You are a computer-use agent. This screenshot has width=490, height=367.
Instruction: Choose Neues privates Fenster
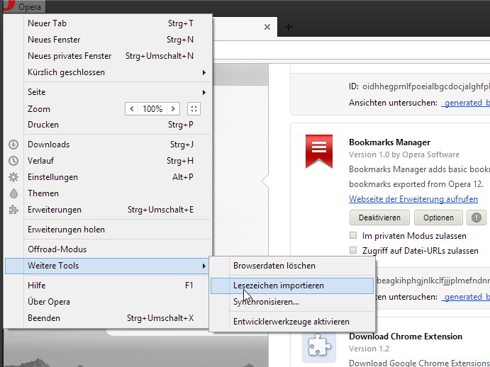[108, 56]
